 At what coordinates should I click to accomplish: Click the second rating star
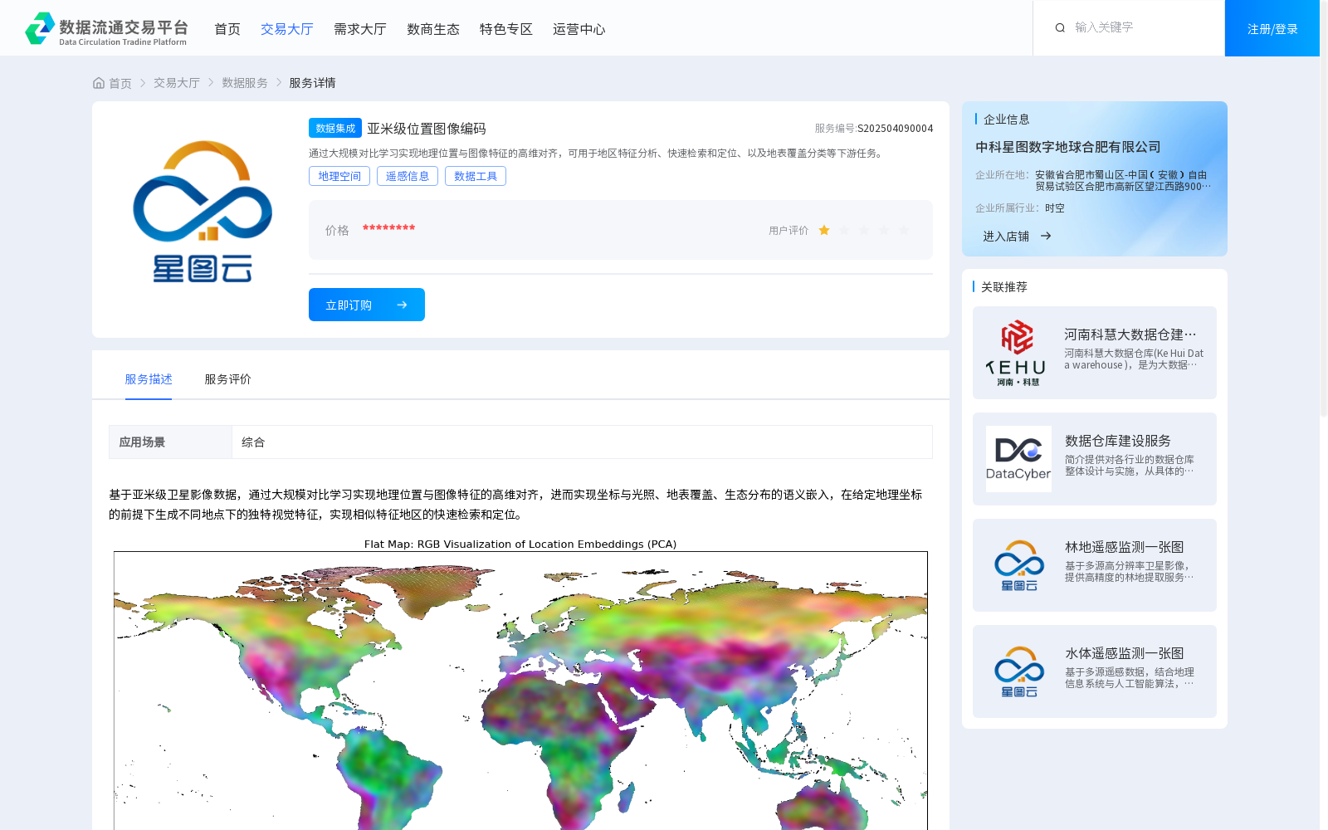tap(844, 230)
